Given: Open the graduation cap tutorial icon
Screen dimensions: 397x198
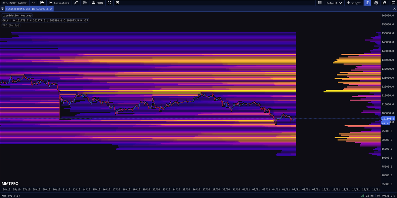Looking at the screenshot, I should tap(384, 3).
